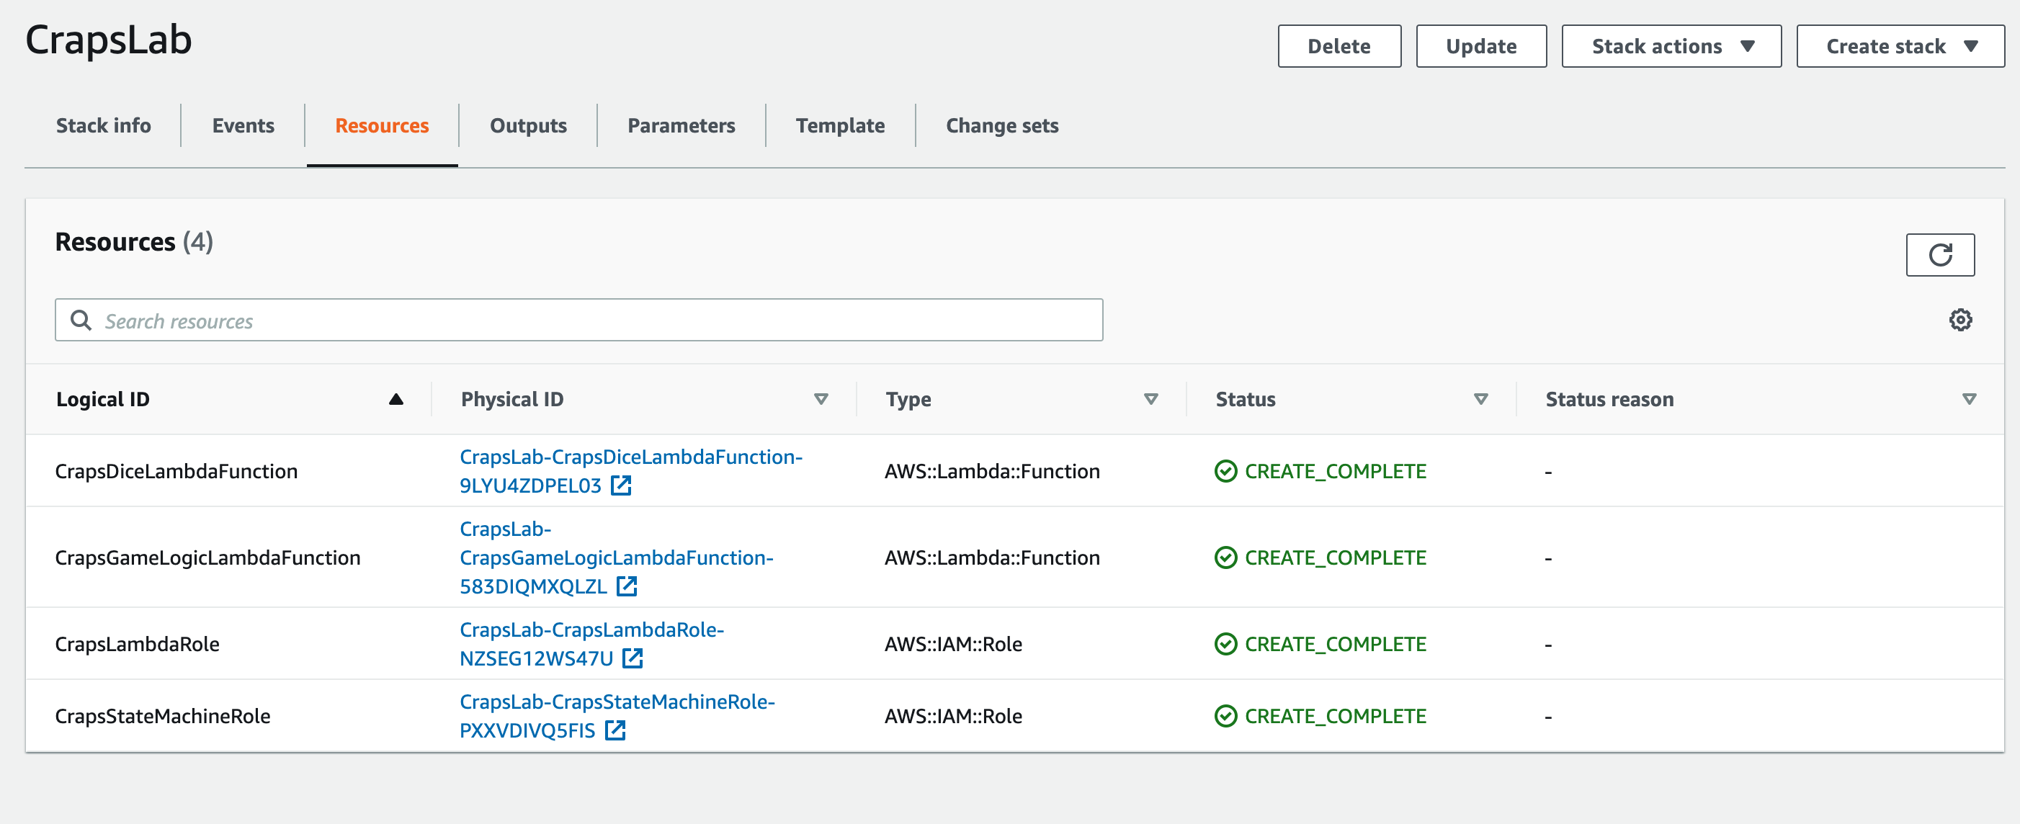Viewport: 2020px width, 824px height.
Task: Select CrapsStateMachineRole logical ID cell
Action: coord(162,716)
